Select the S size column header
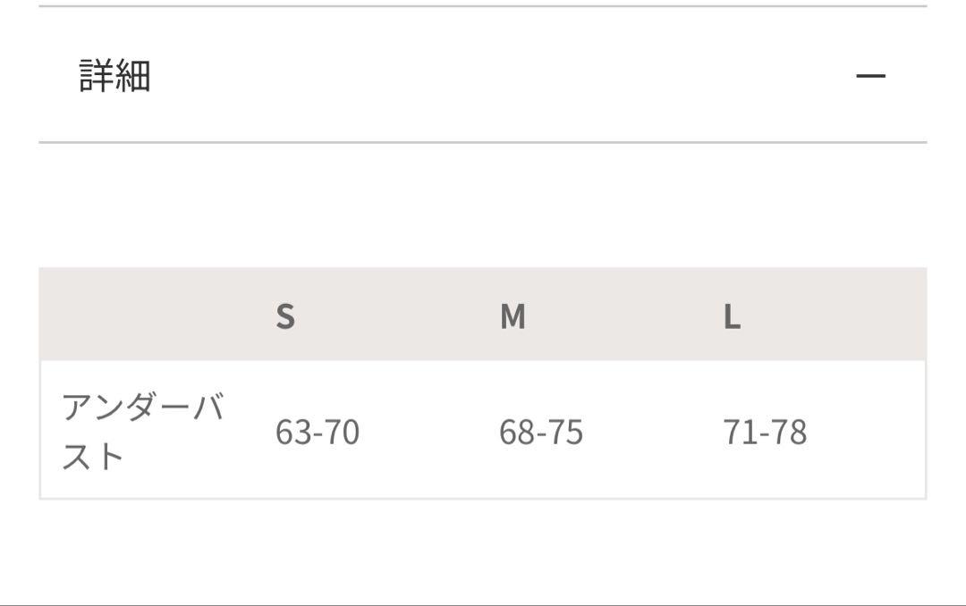The image size is (966, 606). click(285, 316)
